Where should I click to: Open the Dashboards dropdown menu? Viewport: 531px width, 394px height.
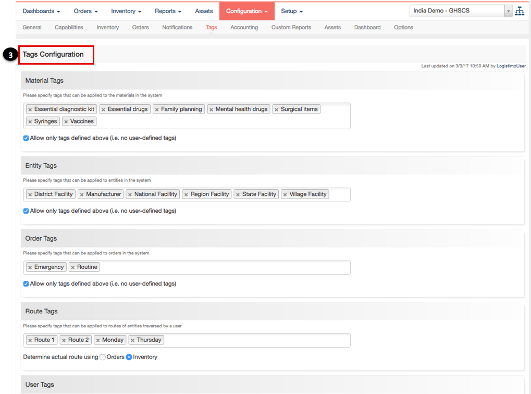[x=41, y=11]
